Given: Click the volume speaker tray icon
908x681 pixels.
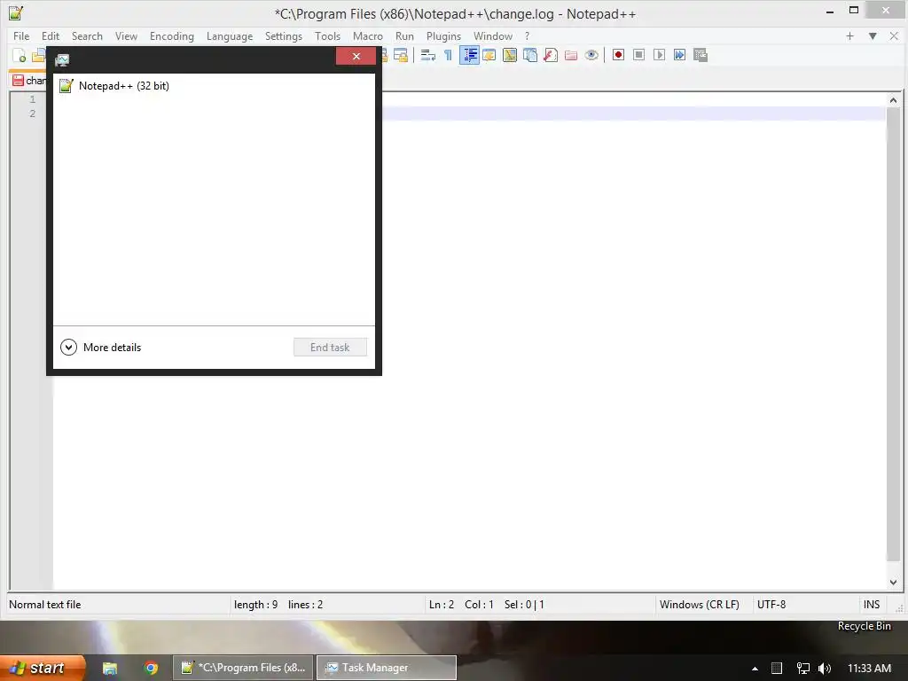Looking at the screenshot, I should click(825, 669).
